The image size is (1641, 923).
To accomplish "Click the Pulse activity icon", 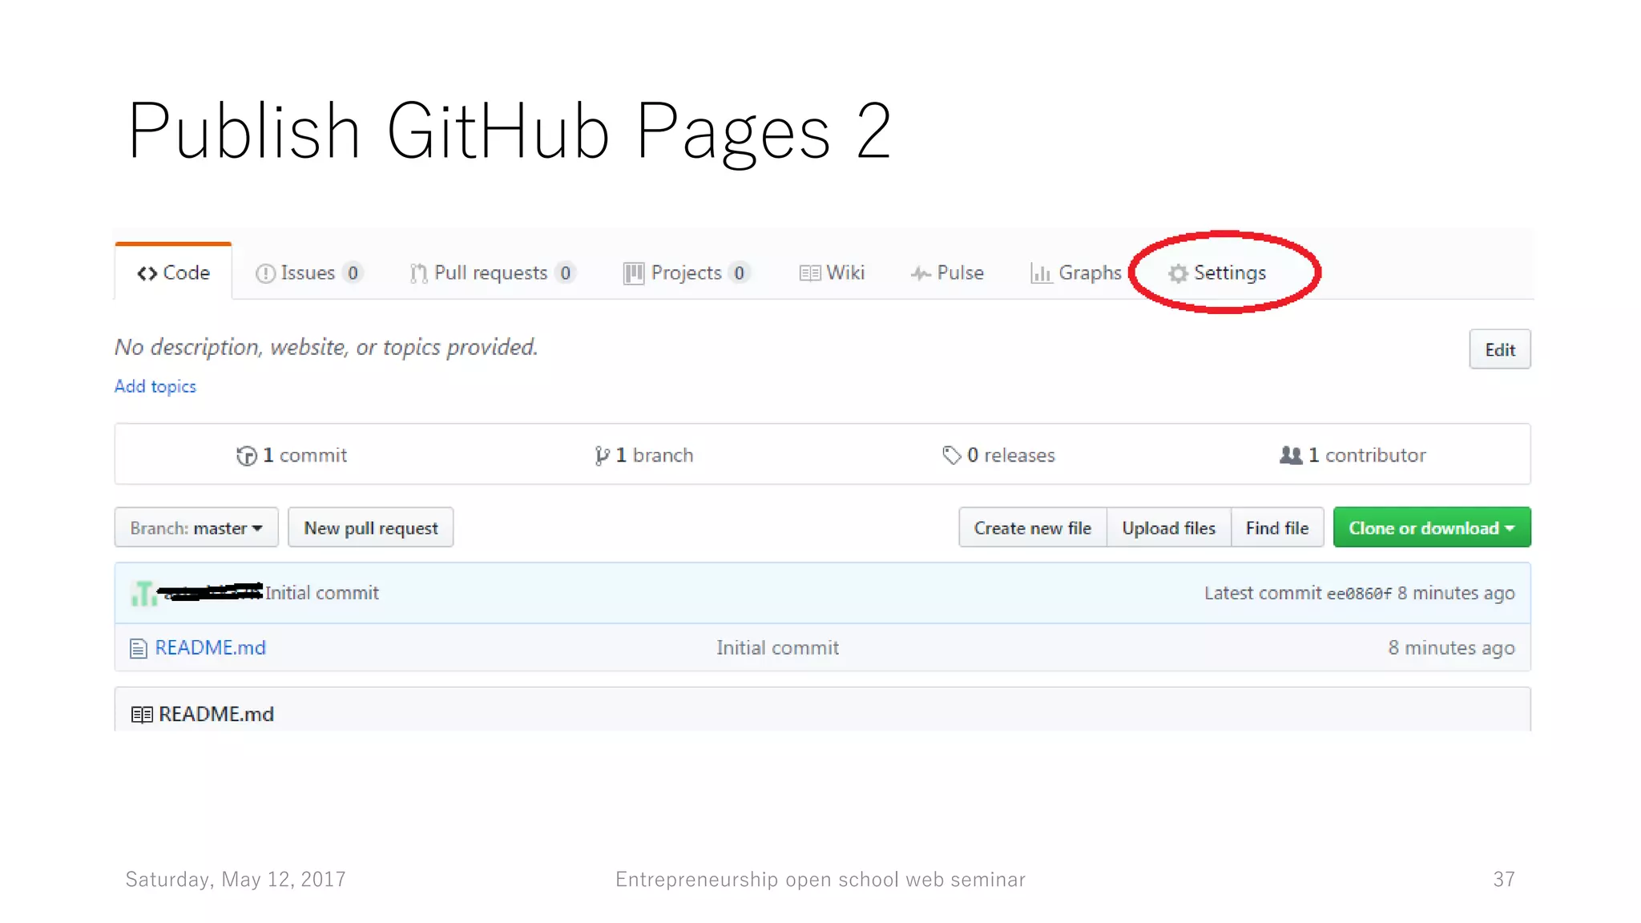I will pyautogui.click(x=920, y=274).
